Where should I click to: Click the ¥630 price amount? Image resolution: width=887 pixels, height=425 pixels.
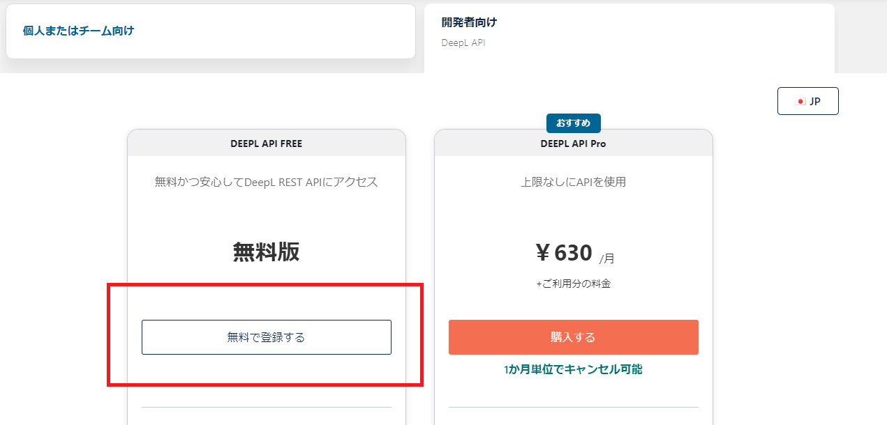[564, 252]
